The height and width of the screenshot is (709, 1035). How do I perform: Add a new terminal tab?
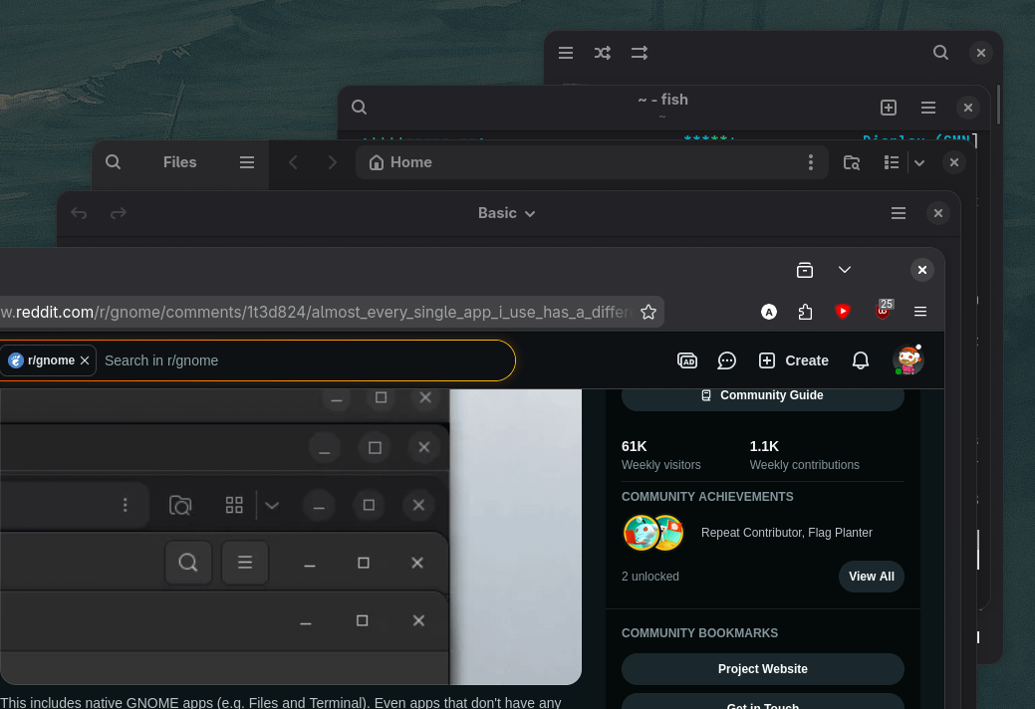point(889,108)
